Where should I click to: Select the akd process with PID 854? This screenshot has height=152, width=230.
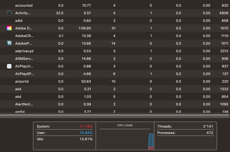point(115,97)
